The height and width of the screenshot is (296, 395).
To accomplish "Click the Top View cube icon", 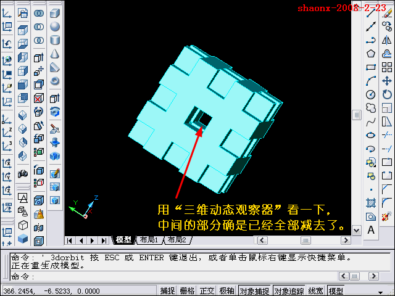I will click(23, 30).
